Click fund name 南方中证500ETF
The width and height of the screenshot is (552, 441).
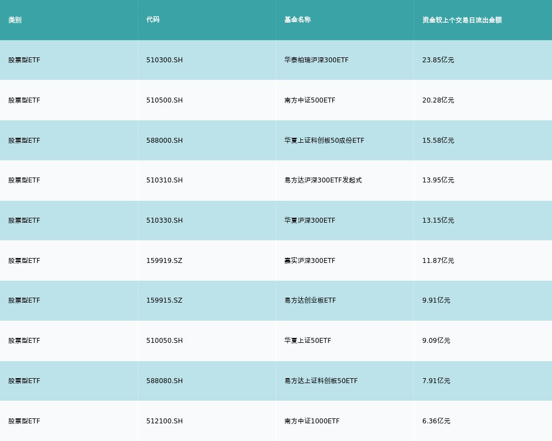[310, 100]
